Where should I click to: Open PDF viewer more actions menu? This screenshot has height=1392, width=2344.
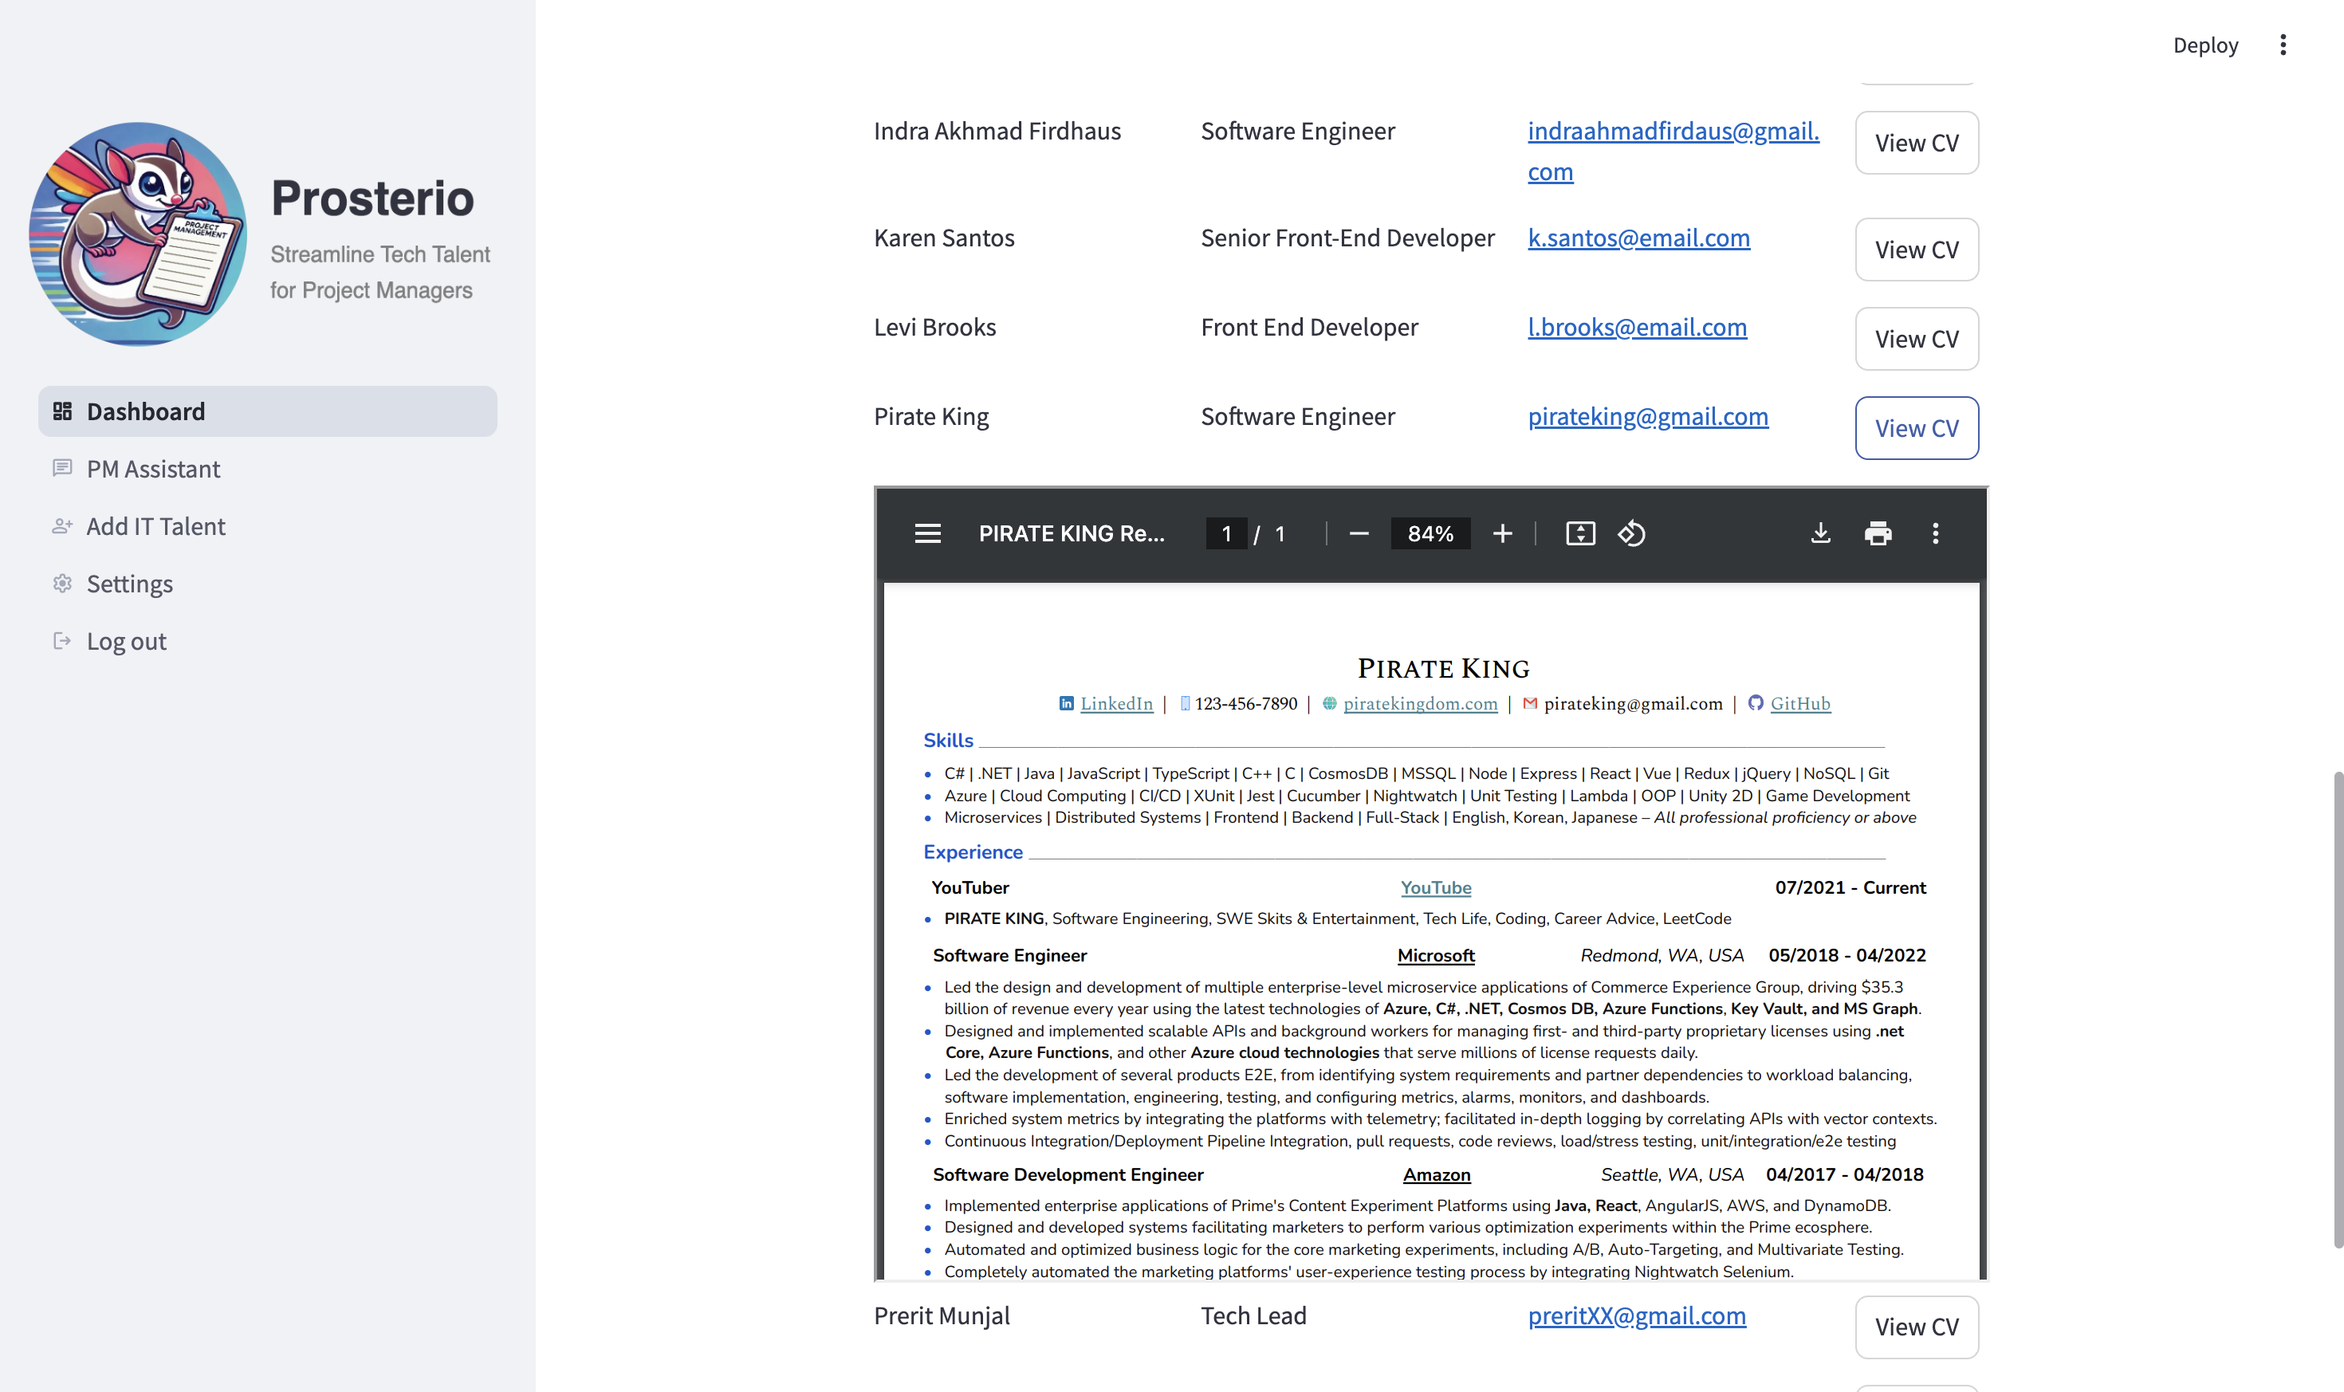1935,533
